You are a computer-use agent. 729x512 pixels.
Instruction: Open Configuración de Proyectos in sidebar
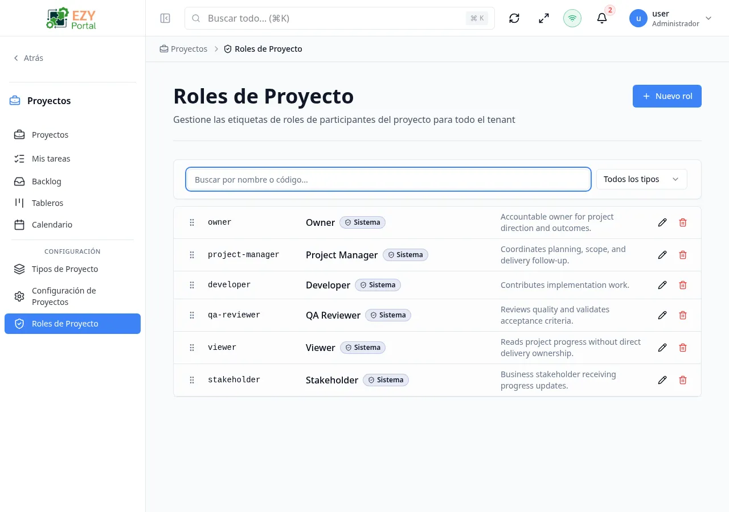[72, 296]
